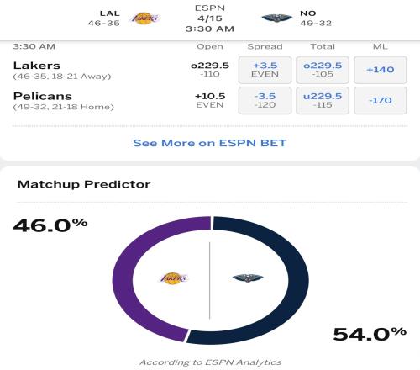Choose the under u229.5 total bet
420x370 pixels.
point(323,100)
